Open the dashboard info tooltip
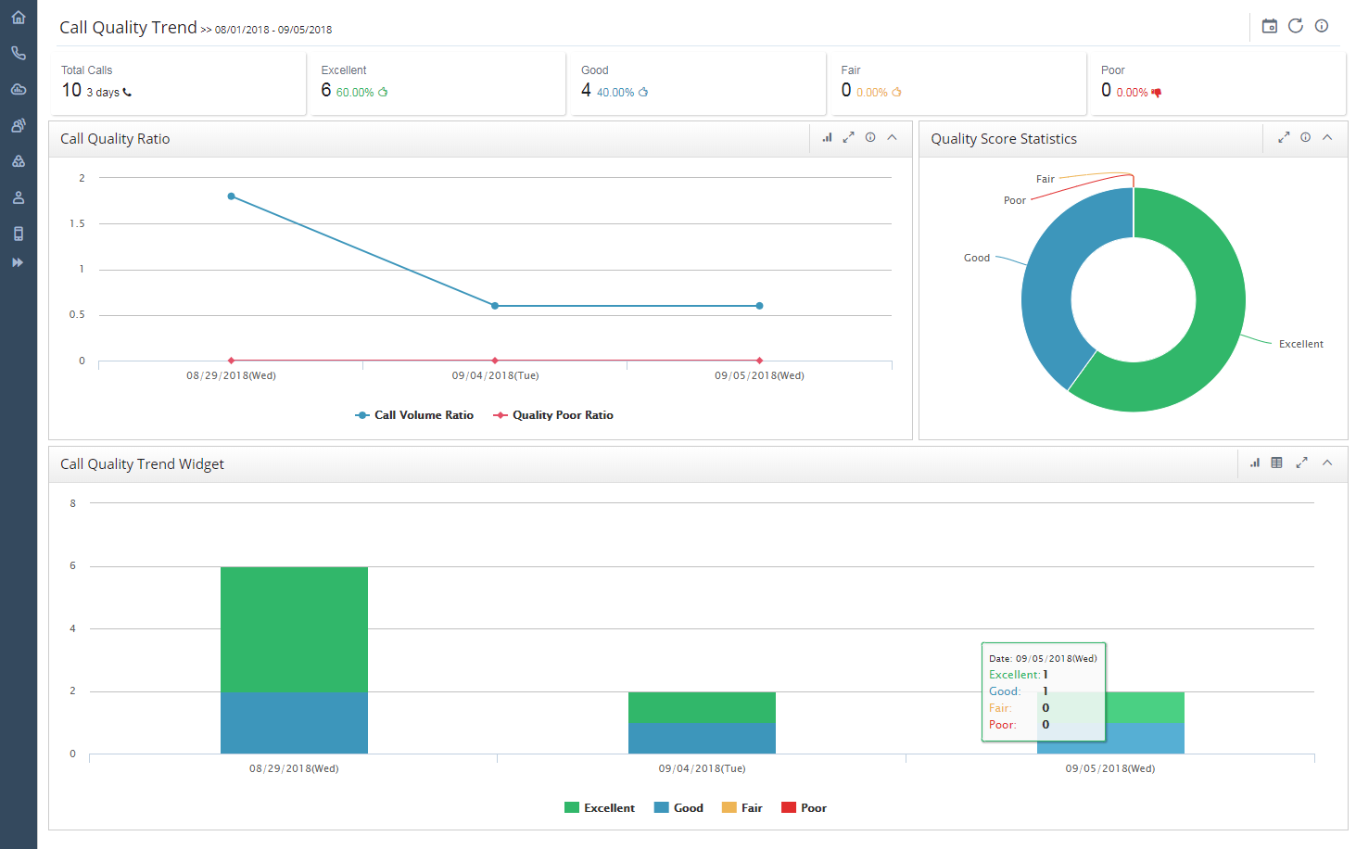The height and width of the screenshot is (849, 1356). coord(1321,26)
